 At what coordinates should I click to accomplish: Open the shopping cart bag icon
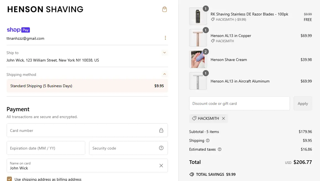(x=165, y=9)
